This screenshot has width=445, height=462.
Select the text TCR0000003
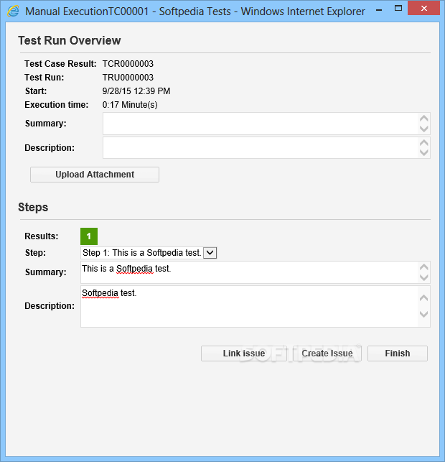coord(128,64)
